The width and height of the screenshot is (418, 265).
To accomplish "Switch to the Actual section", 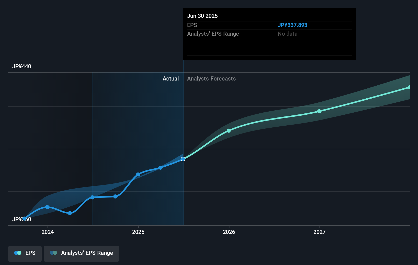I will click(x=171, y=79).
